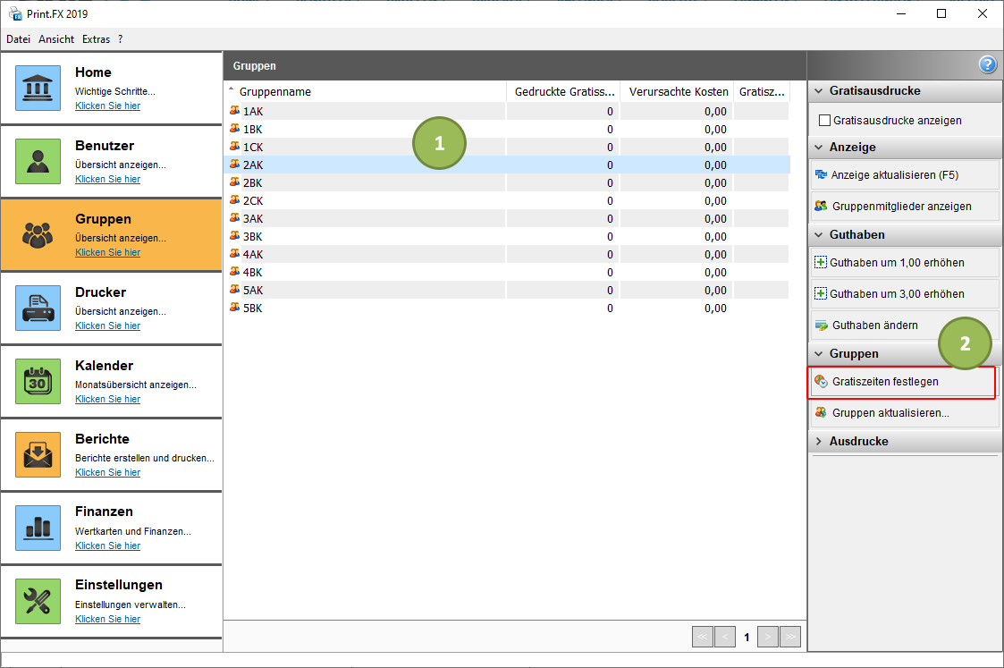Open the Datei menu
The image size is (1004, 668).
[x=19, y=39]
